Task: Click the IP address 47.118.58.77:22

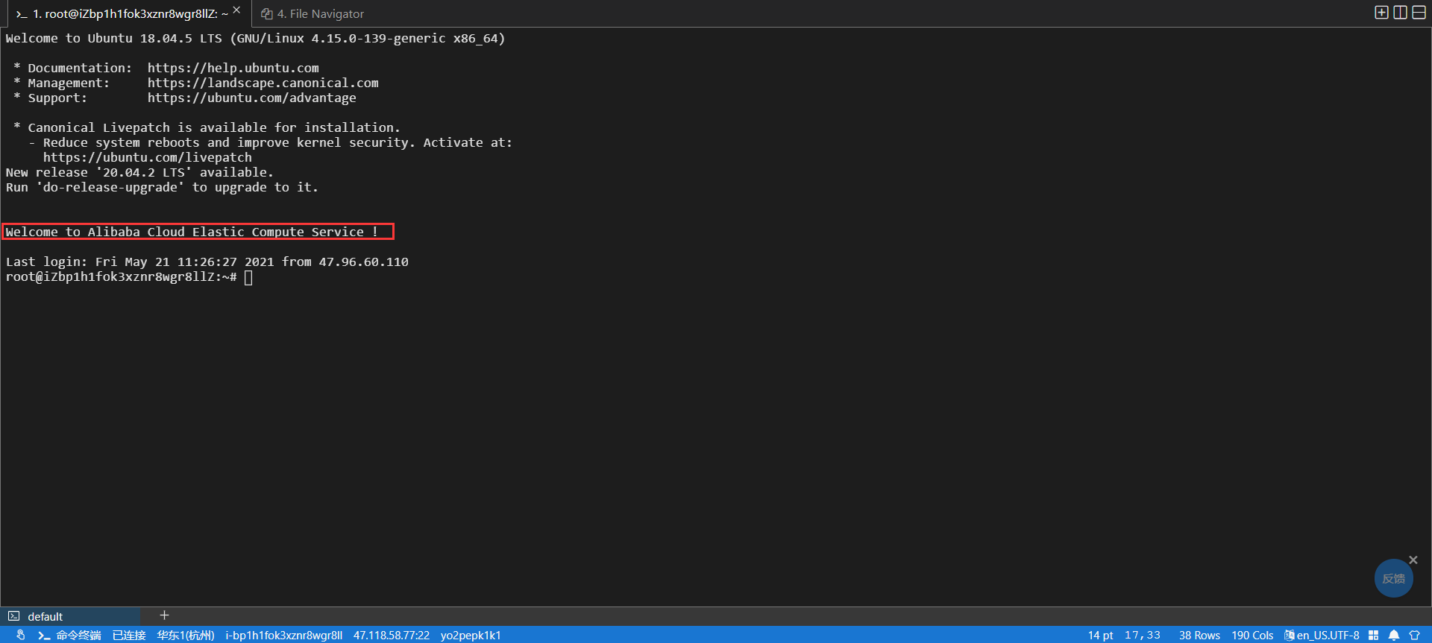Action: pos(392,636)
